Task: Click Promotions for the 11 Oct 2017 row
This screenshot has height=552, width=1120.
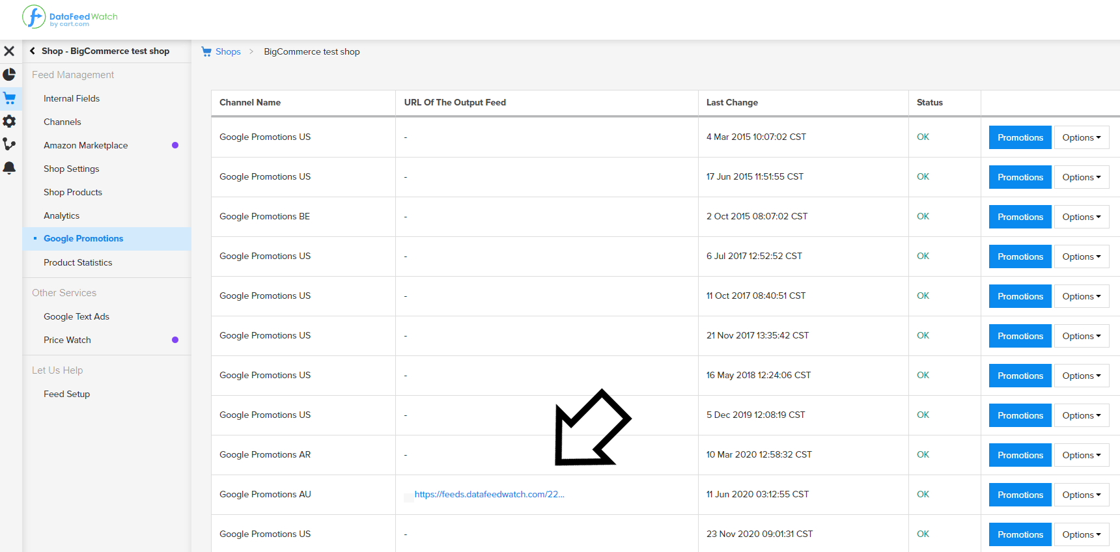Action: (1020, 296)
